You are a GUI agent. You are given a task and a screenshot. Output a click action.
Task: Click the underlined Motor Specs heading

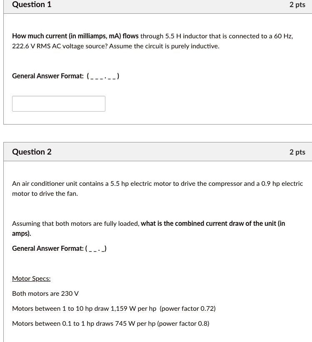(31, 278)
